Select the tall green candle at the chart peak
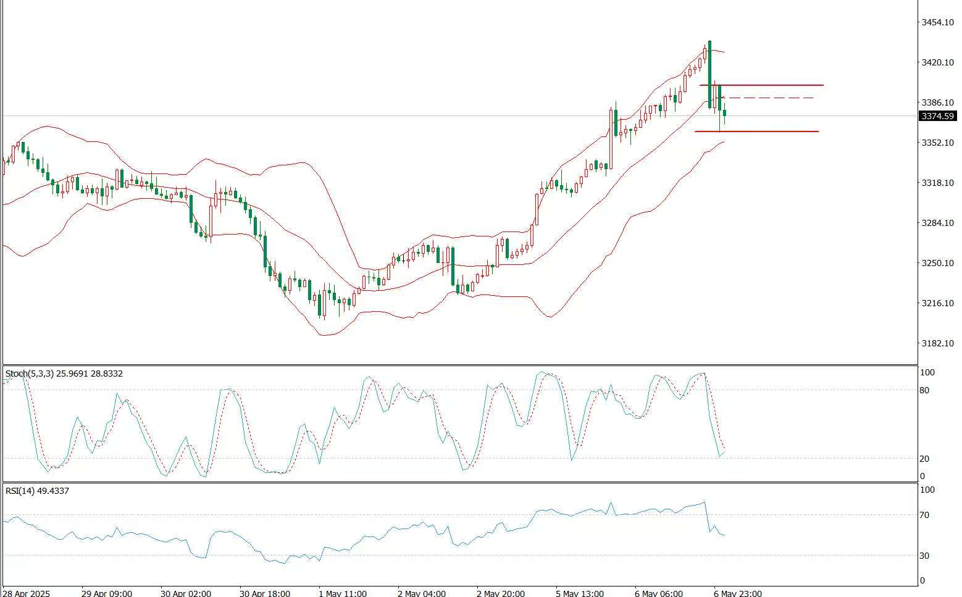 tap(709, 74)
